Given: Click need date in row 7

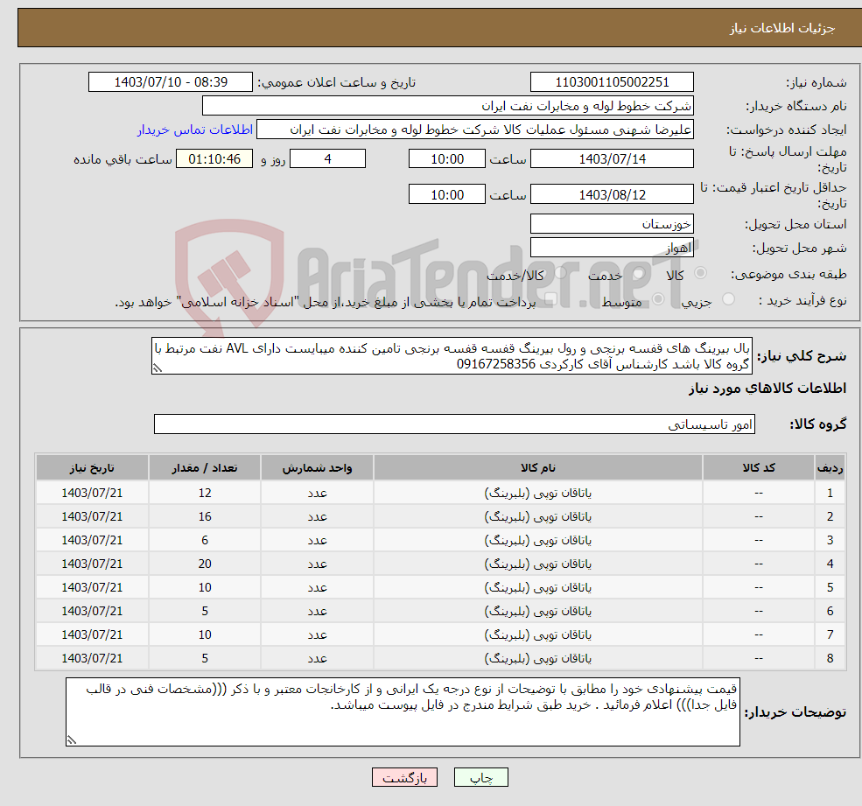Looking at the screenshot, I should 92,635.
